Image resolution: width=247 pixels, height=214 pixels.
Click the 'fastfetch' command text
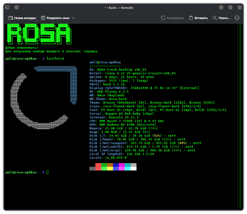(x=55, y=59)
